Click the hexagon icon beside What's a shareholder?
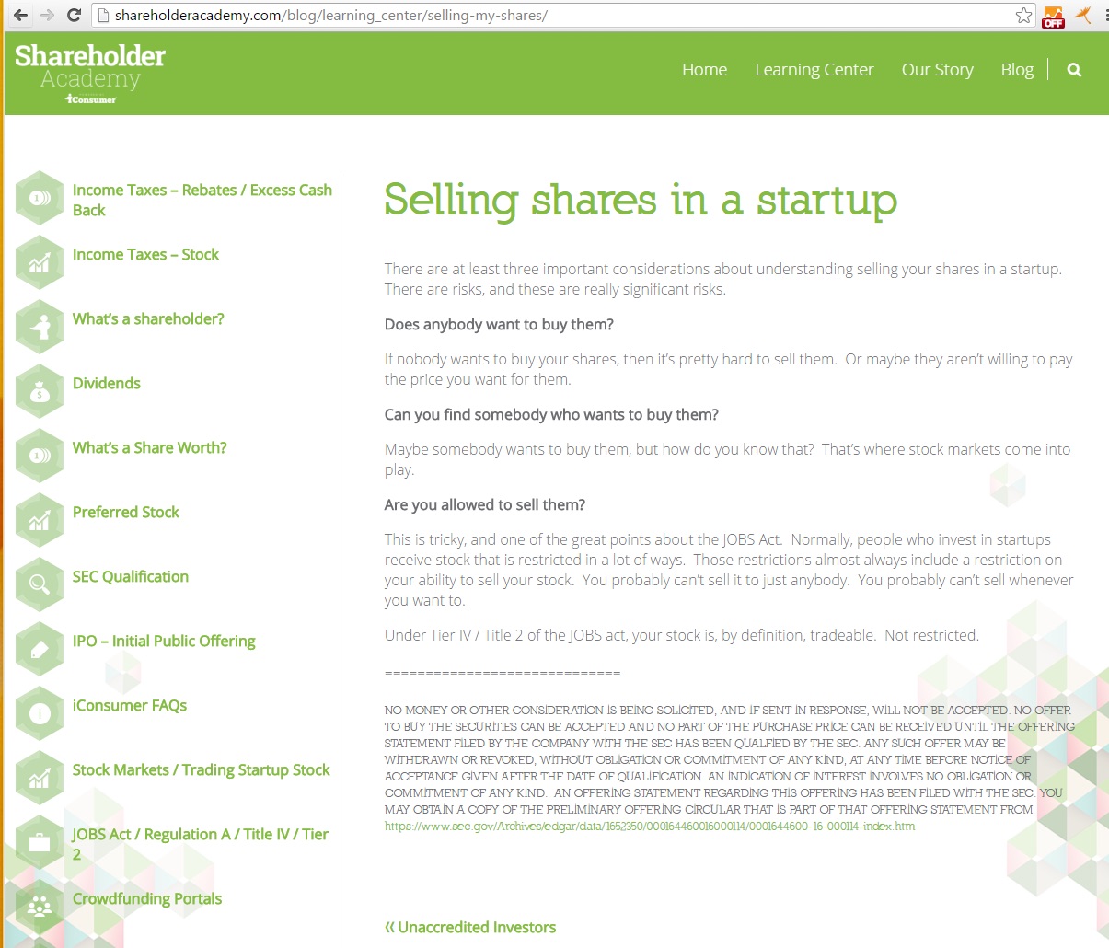Screen dimensions: 1109x948 pos(40,327)
